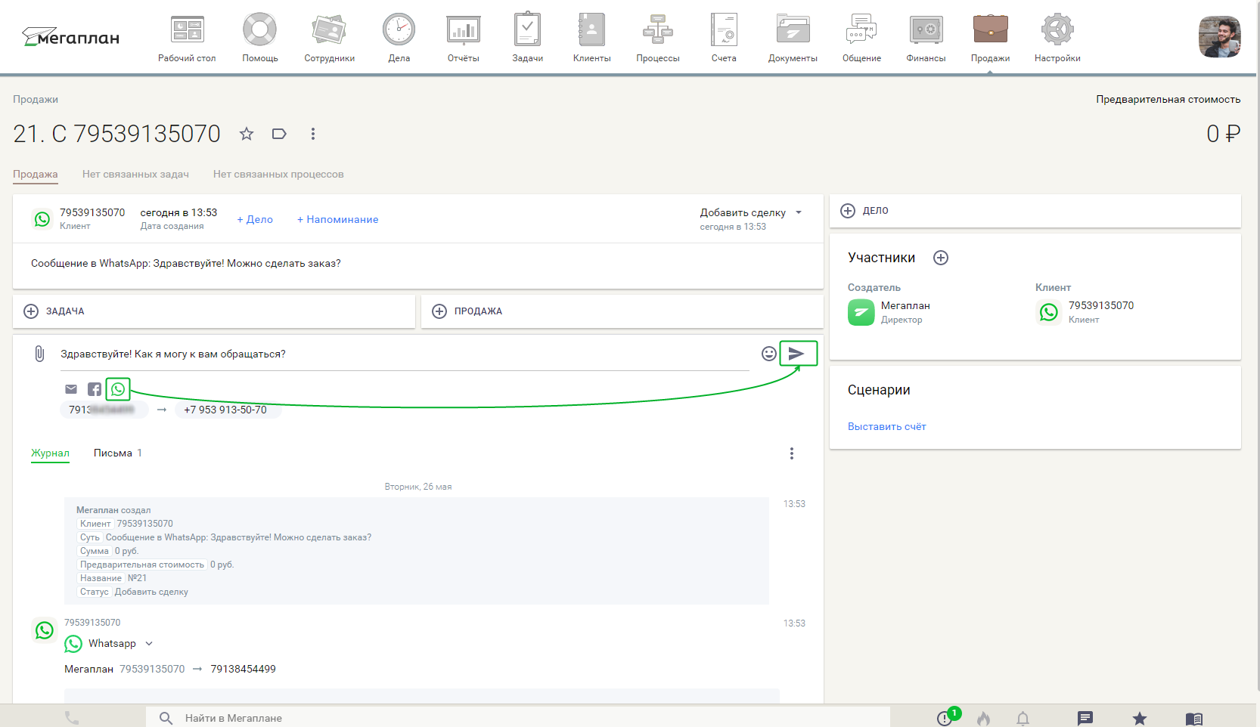Open the deal title three-dot menu

tap(312, 134)
